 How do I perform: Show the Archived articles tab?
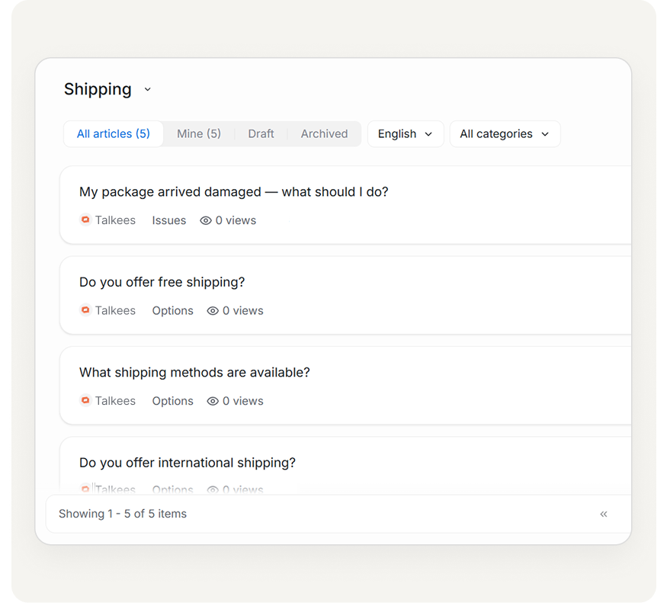[x=324, y=134]
